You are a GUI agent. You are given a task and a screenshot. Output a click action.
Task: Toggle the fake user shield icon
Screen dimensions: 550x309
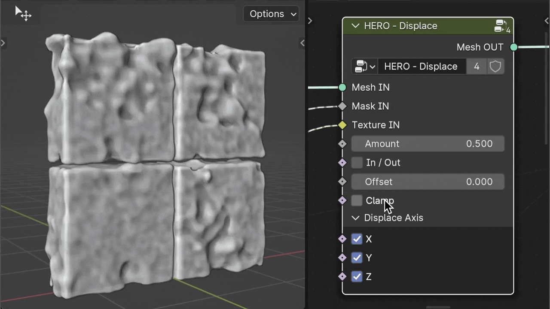pyautogui.click(x=495, y=67)
